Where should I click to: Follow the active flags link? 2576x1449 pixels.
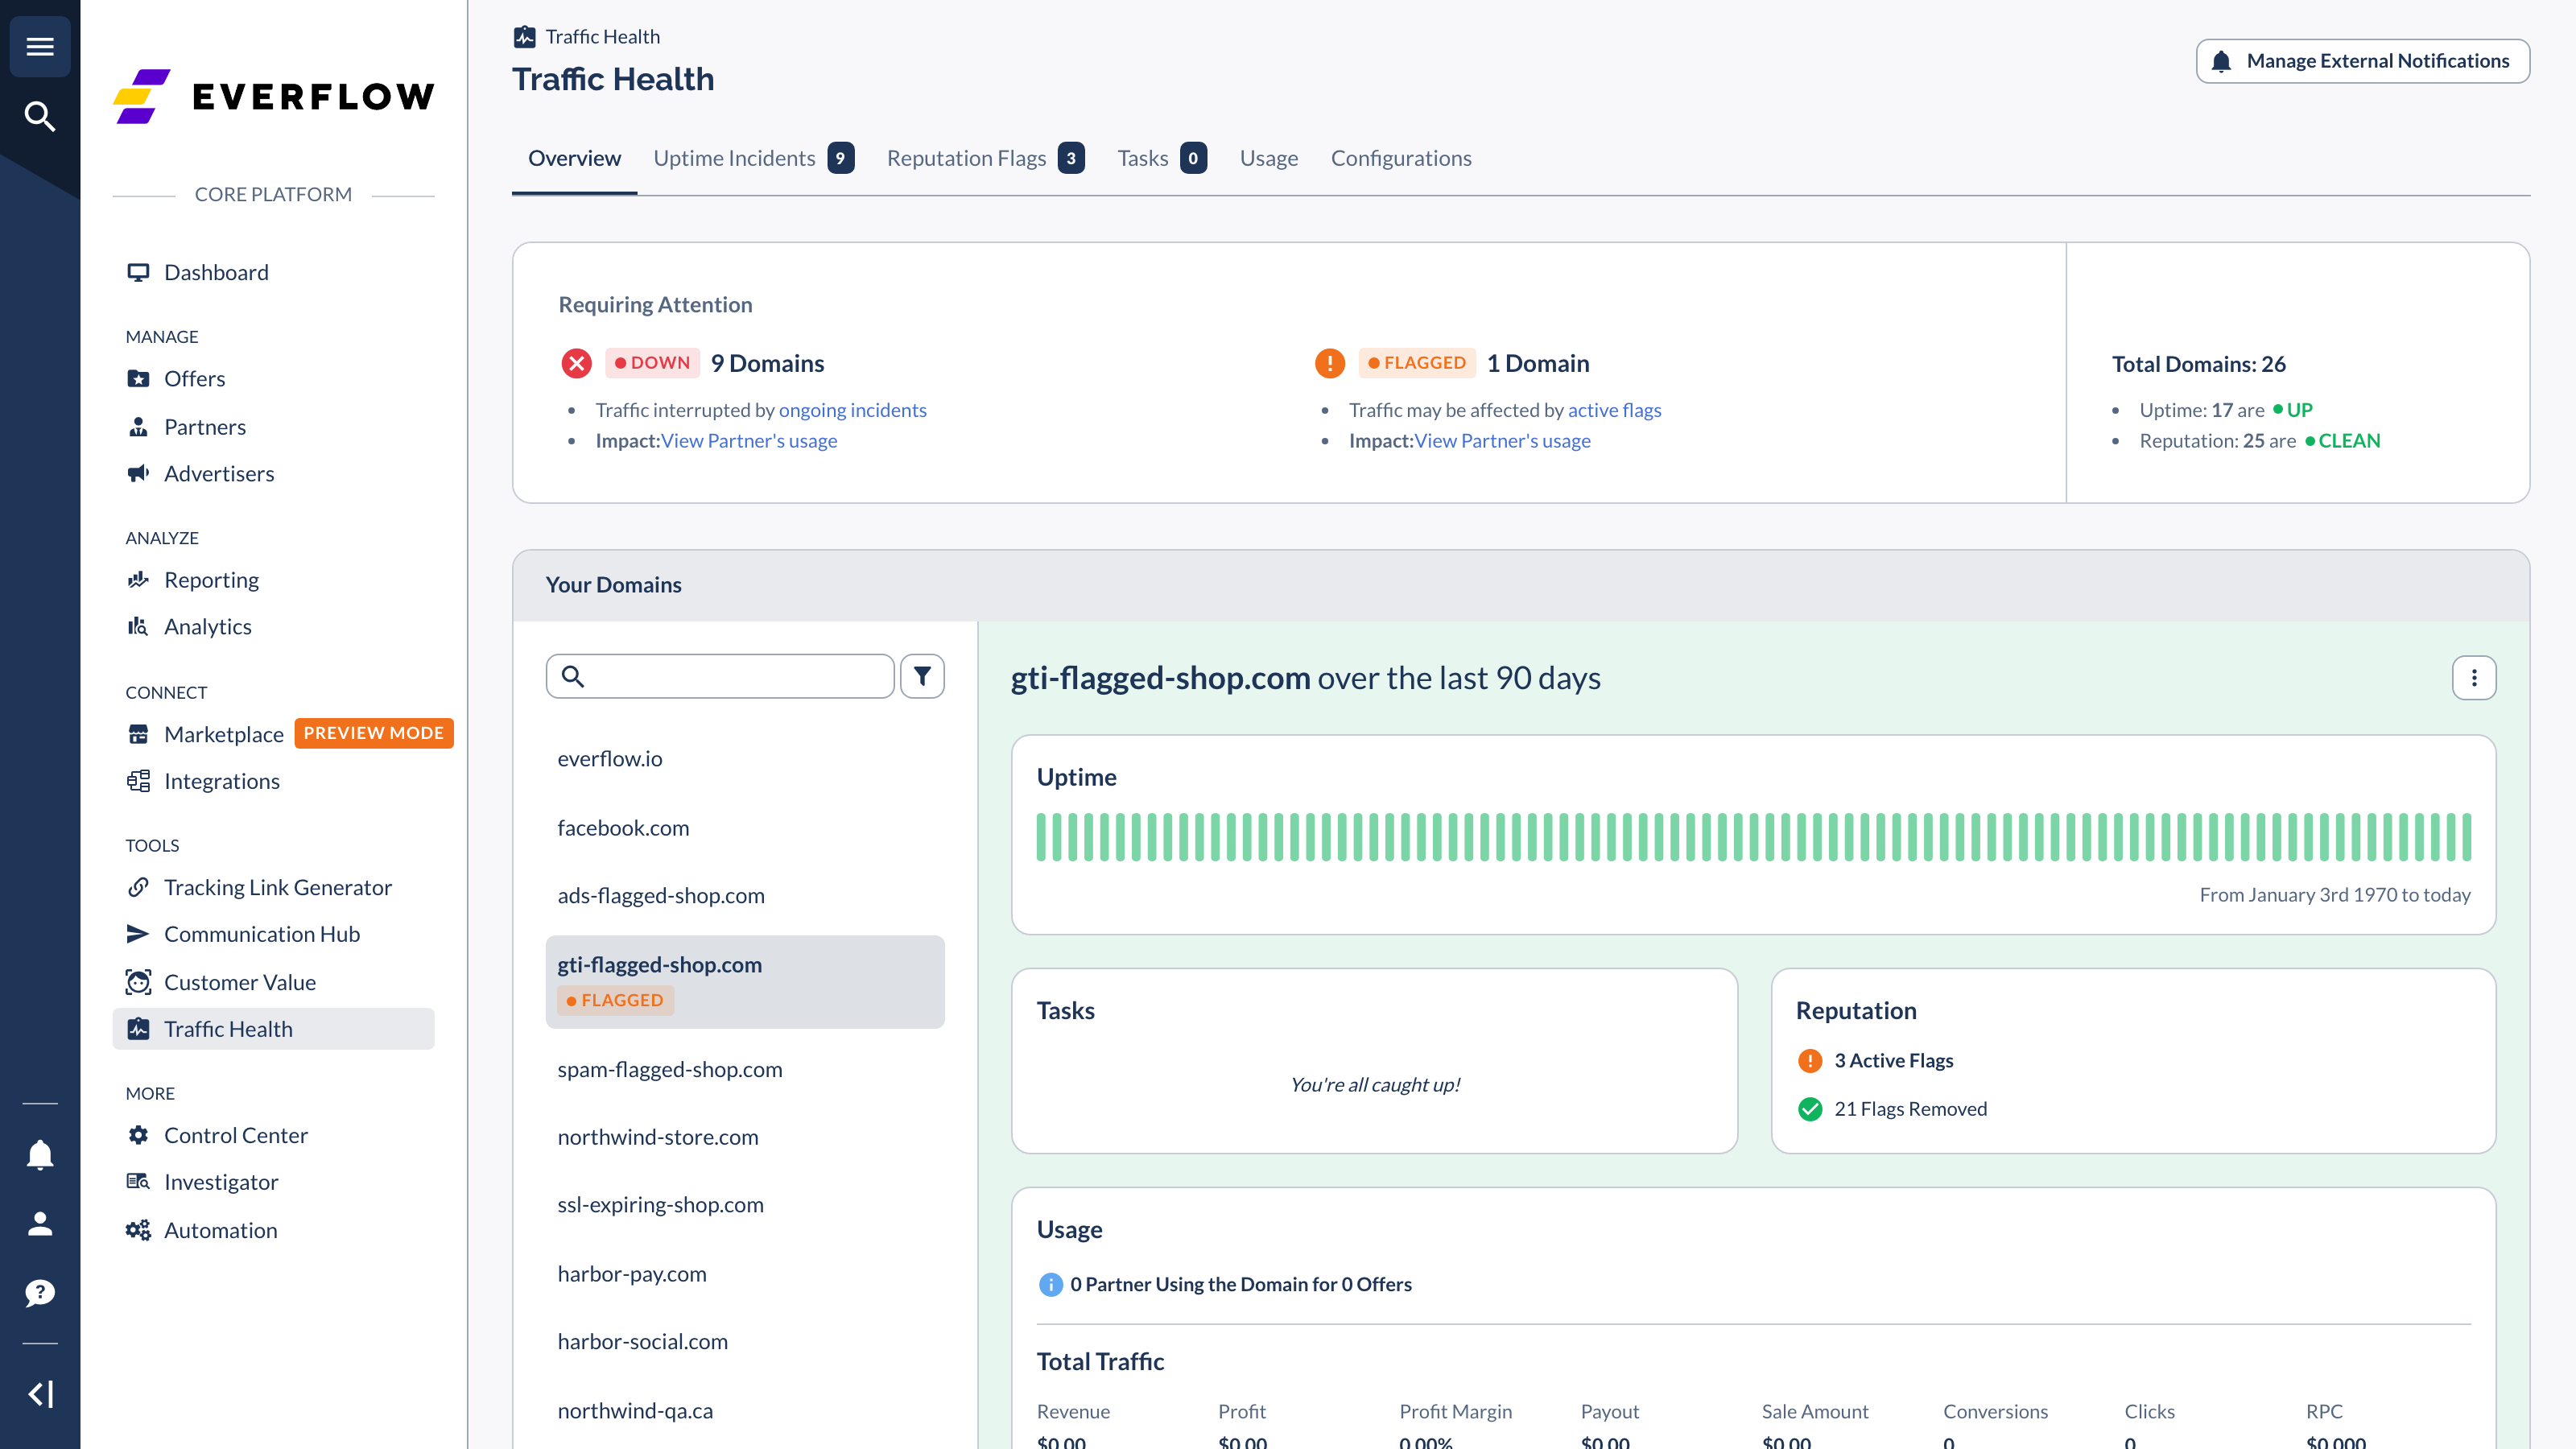click(1614, 410)
